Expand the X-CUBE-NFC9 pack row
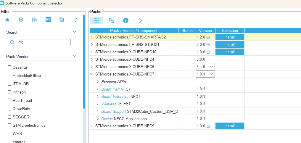The height and width of the screenshot is (143, 301). [92, 126]
